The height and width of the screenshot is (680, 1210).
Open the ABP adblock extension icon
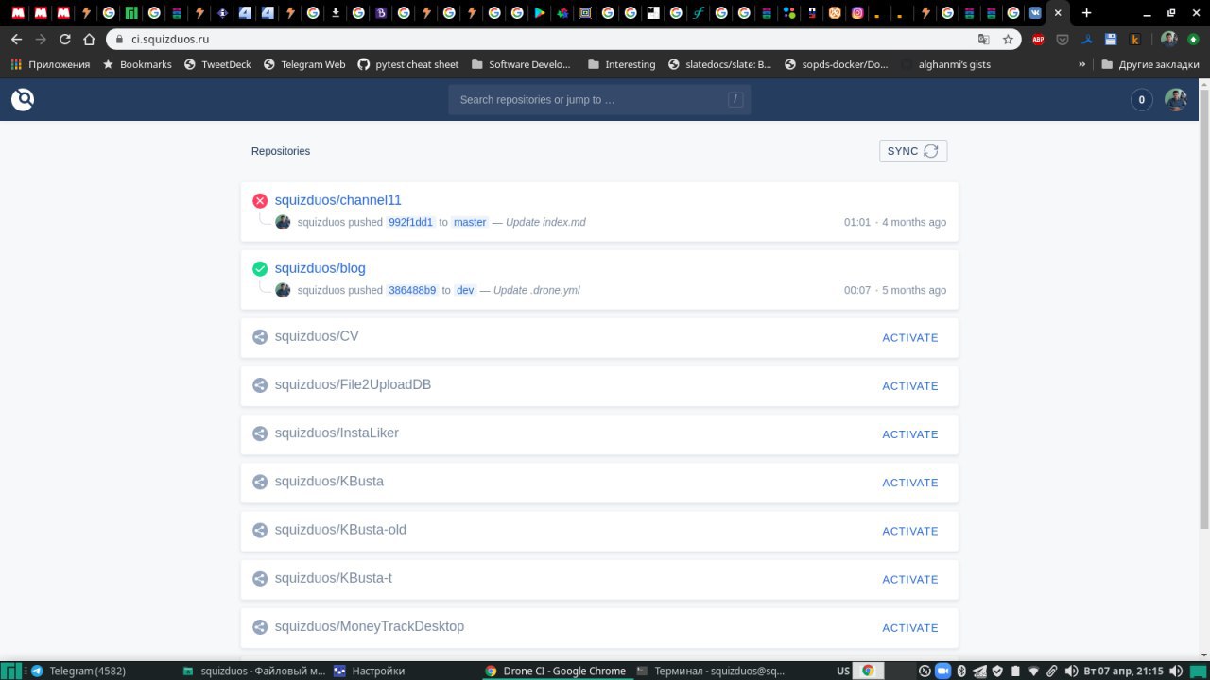tap(1038, 40)
